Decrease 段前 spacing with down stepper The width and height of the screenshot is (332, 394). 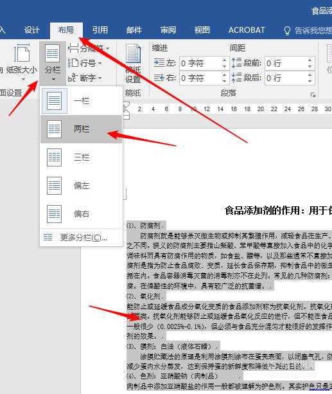pyautogui.click(x=310, y=66)
